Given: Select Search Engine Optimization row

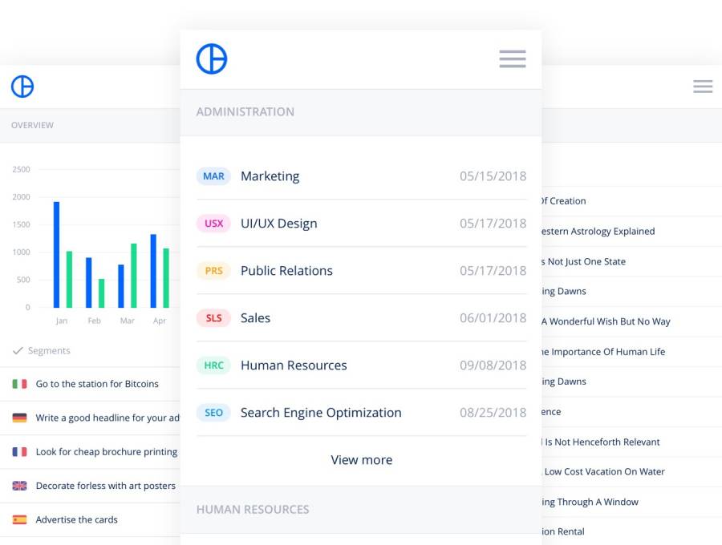Looking at the screenshot, I should tap(321, 413).
